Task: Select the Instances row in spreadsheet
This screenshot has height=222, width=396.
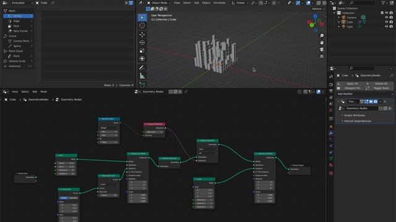Action: pos(18,66)
